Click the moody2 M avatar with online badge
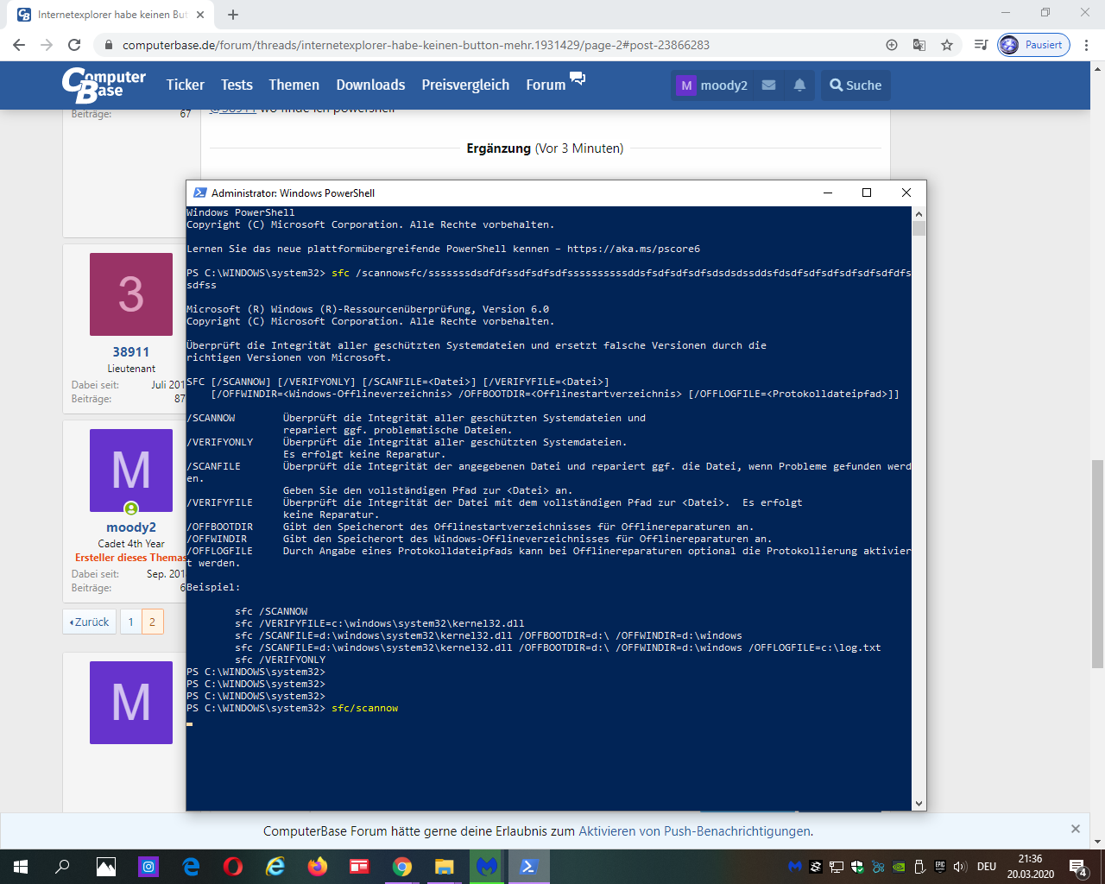Image resolution: width=1105 pixels, height=884 pixels. (x=131, y=470)
